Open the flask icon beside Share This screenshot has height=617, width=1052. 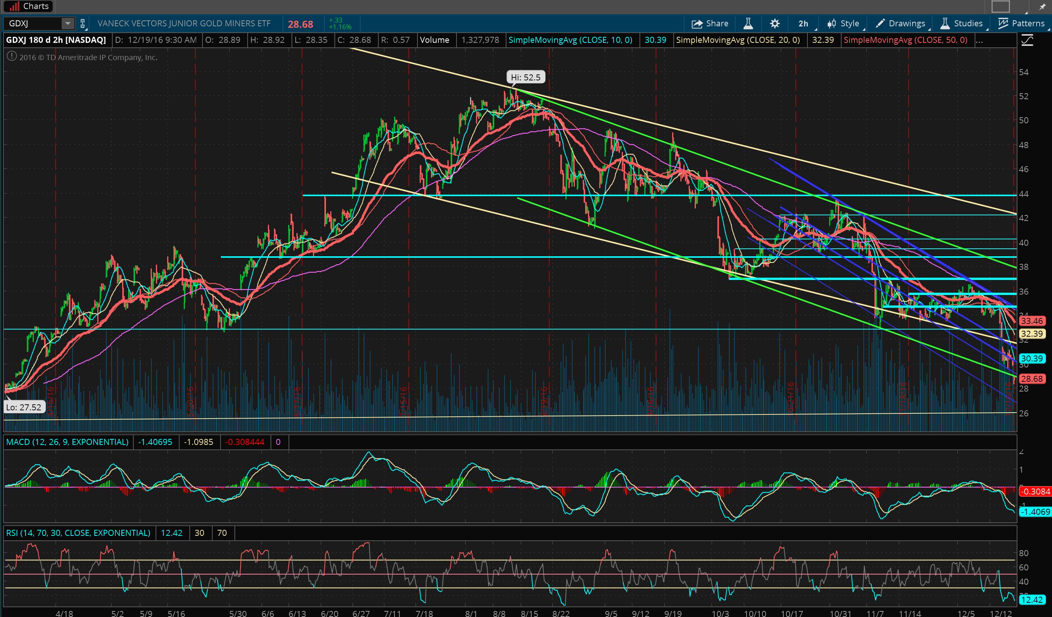pos(748,24)
